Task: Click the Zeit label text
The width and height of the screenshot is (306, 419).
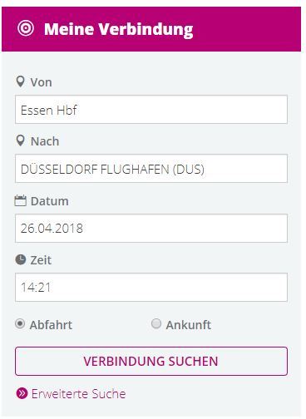Action: [41, 260]
